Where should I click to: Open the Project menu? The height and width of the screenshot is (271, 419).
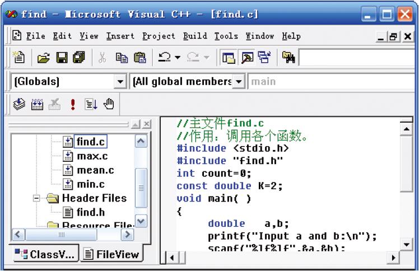(159, 36)
